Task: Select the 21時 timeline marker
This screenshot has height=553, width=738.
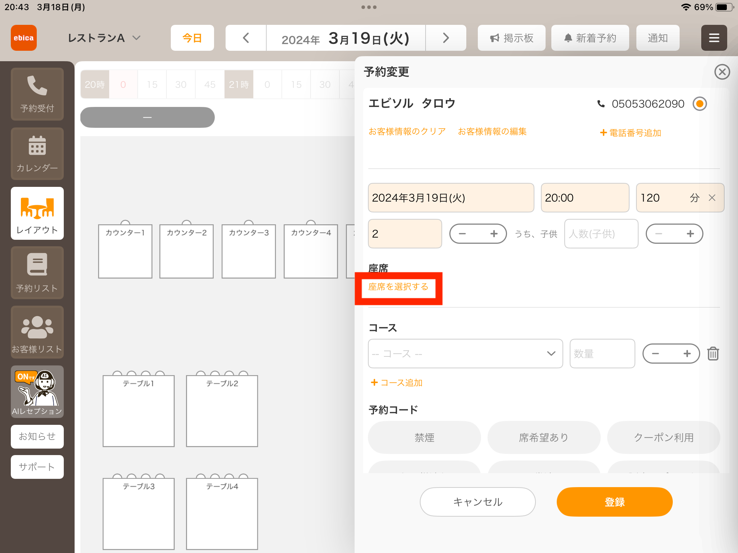Action: tap(239, 84)
